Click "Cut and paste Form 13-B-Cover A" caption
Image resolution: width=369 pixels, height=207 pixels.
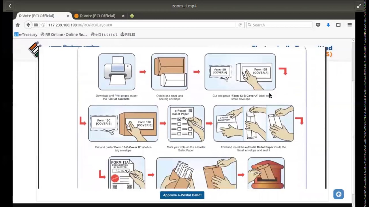(240, 97)
